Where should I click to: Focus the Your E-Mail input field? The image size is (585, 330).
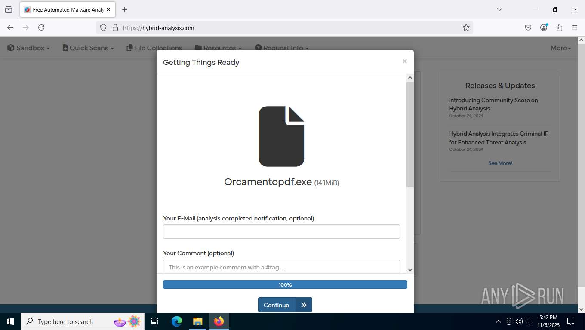[281, 232]
